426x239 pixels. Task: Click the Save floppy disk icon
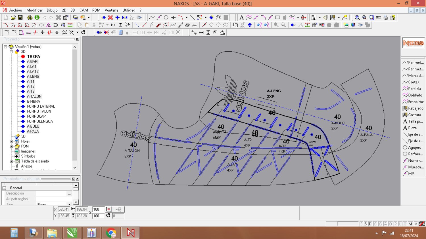20,18
